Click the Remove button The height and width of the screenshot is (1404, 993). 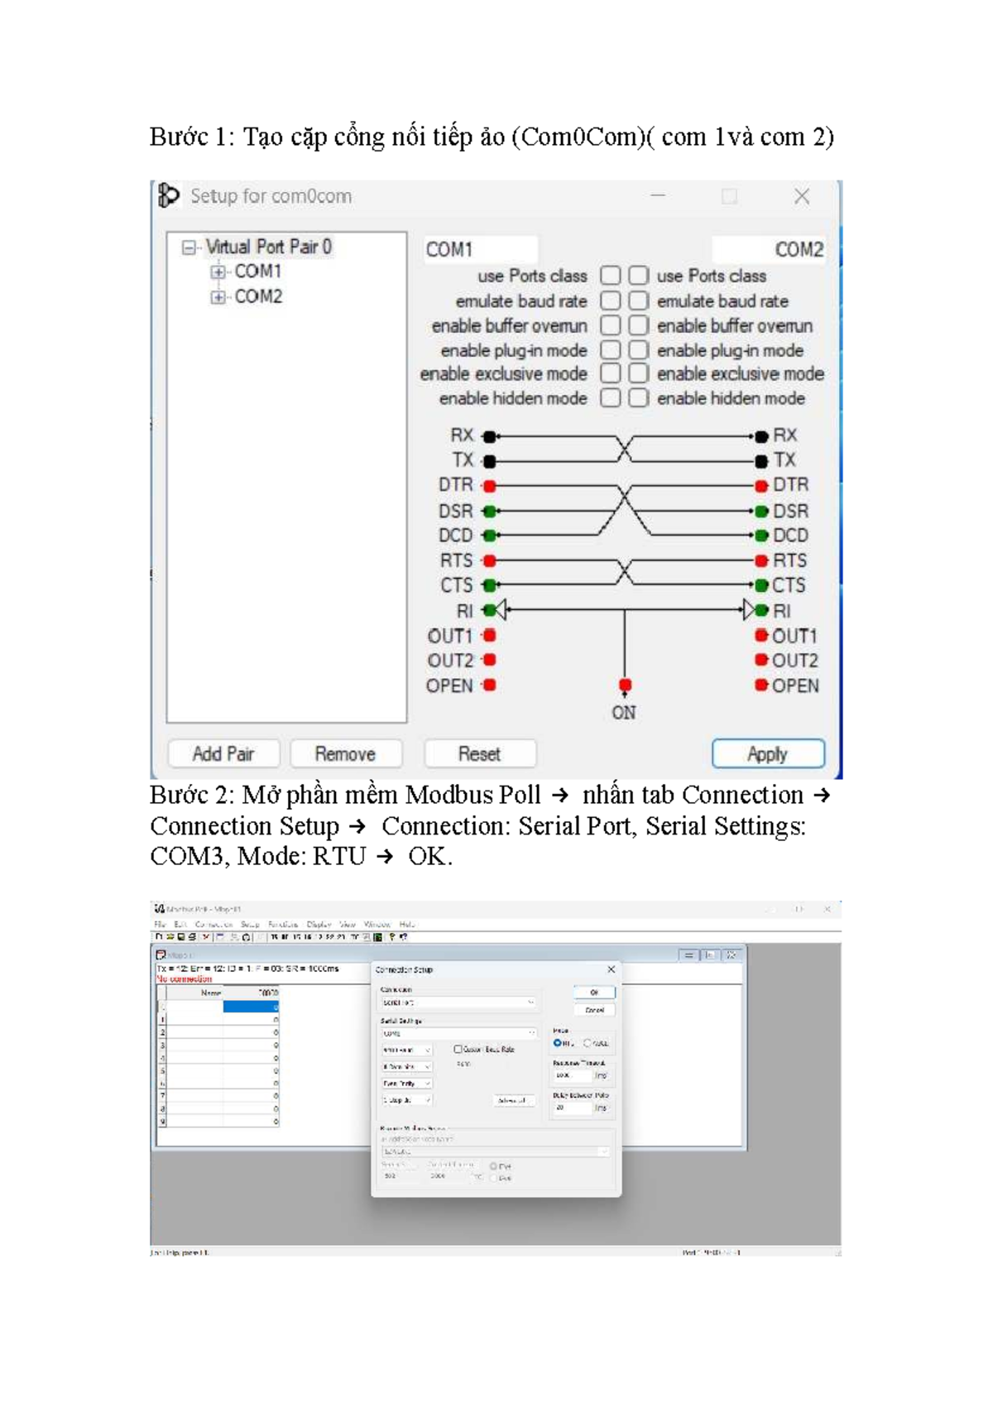pyautogui.click(x=346, y=754)
